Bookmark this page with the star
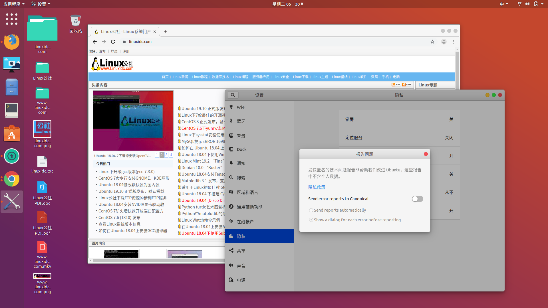Screen dimensions: 548x308 click(x=432, y=42)
